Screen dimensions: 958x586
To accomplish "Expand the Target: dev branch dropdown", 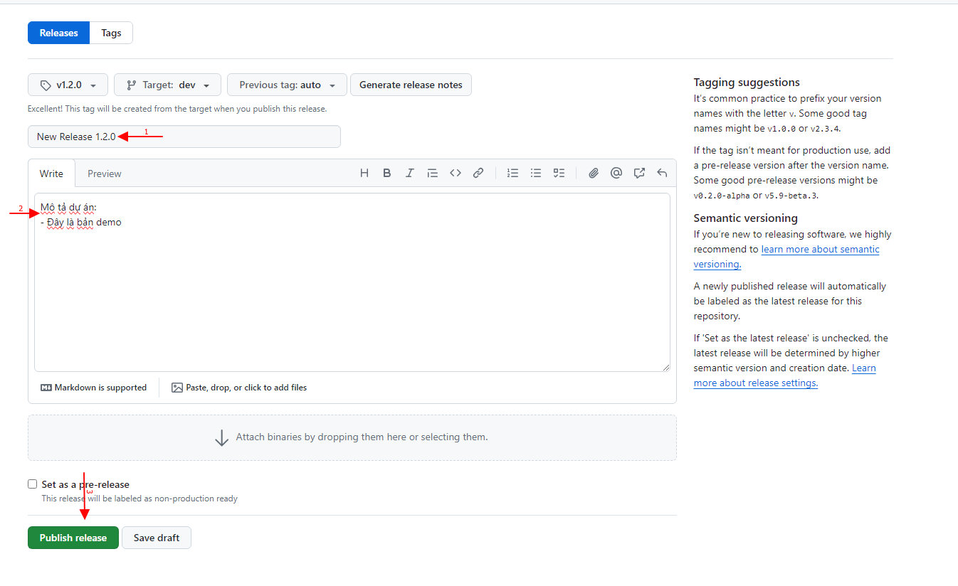I will [167, 85].
